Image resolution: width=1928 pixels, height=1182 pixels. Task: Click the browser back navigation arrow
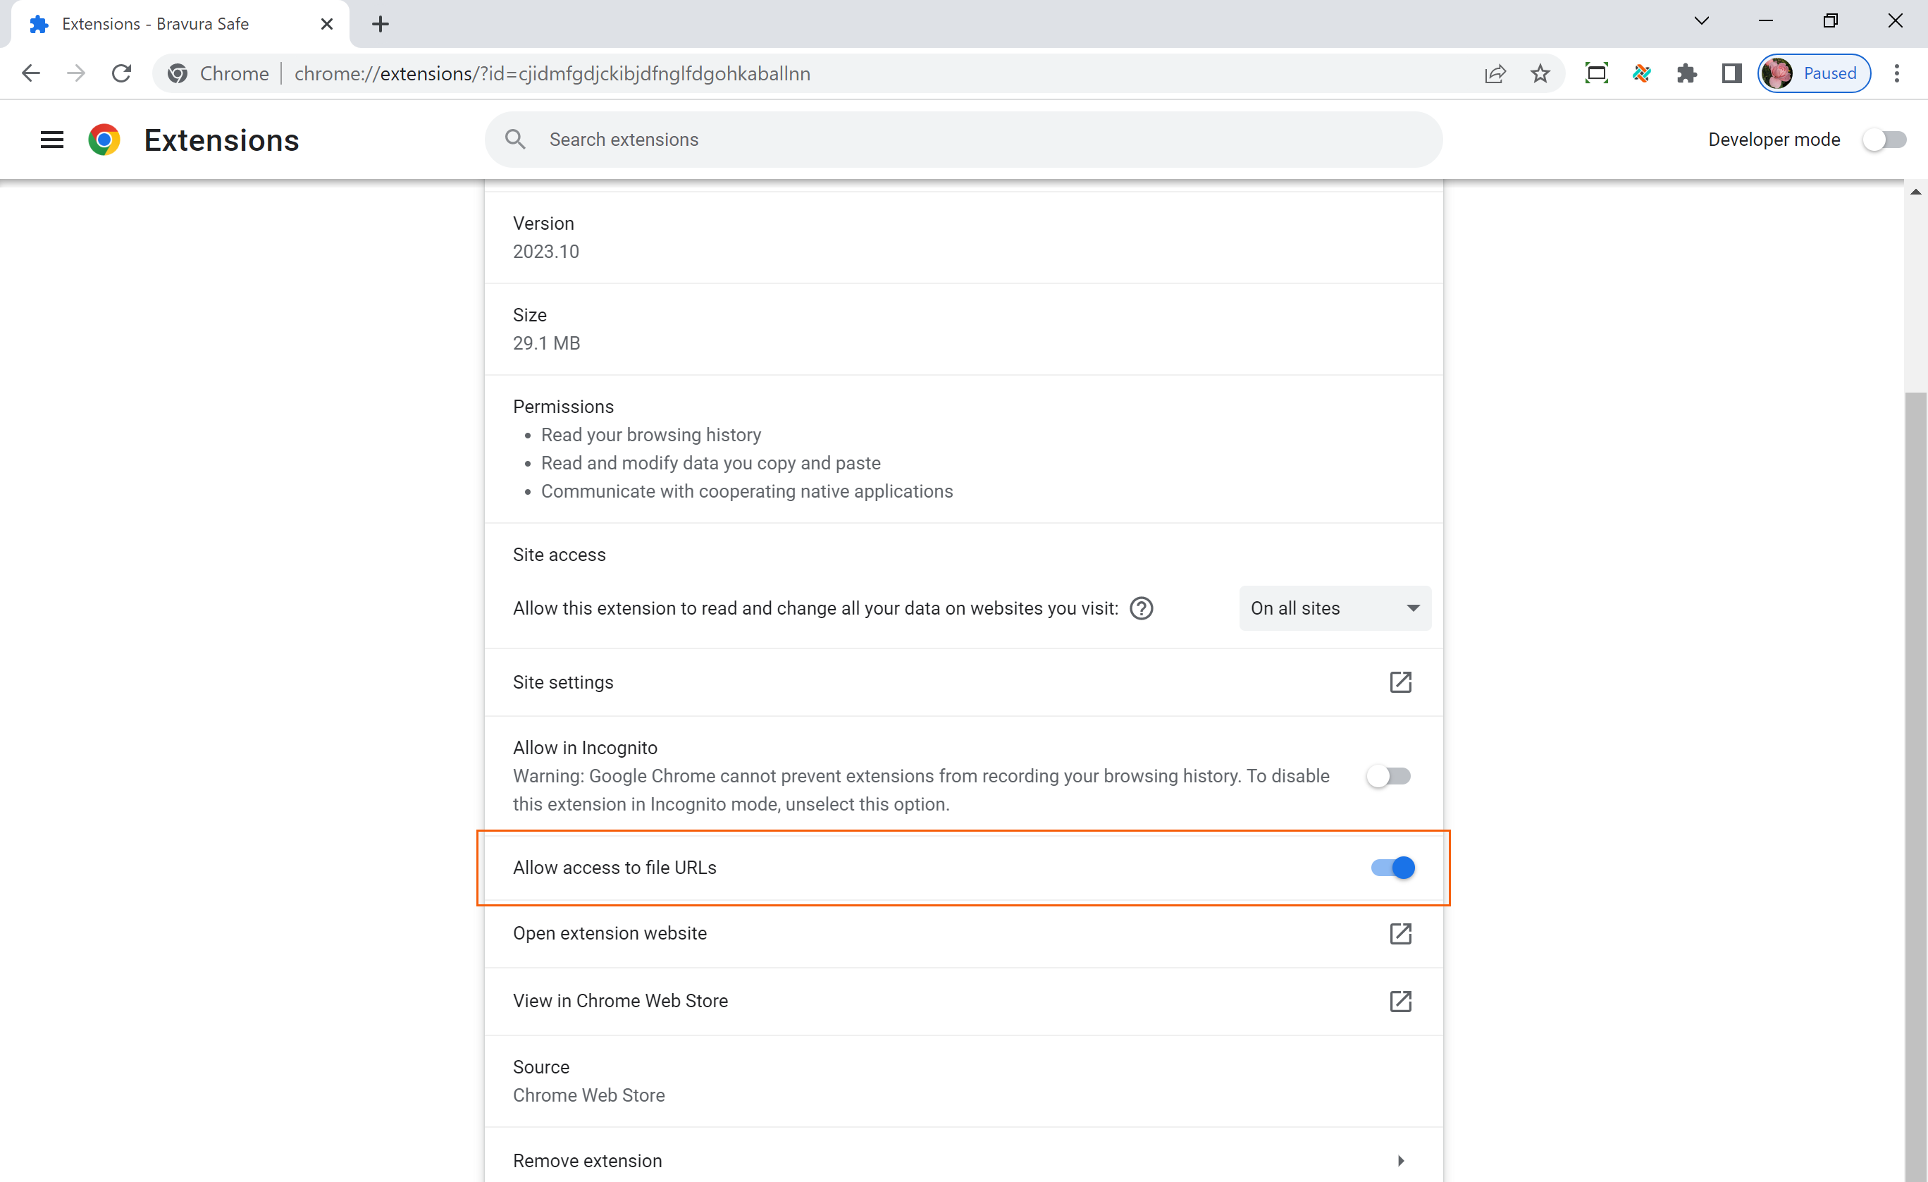pyautogui.click(x=30, y=73)
